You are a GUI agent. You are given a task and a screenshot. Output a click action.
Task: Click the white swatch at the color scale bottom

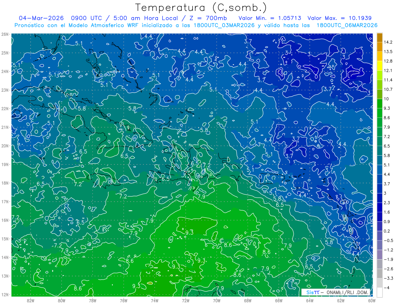pyautogui.click(x=380, y=292)
